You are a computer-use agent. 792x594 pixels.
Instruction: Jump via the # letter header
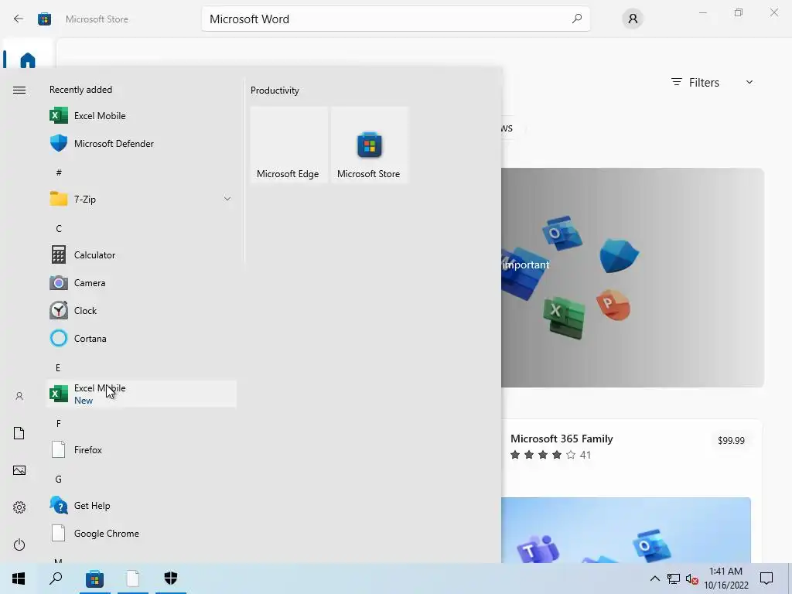point(59,172)
